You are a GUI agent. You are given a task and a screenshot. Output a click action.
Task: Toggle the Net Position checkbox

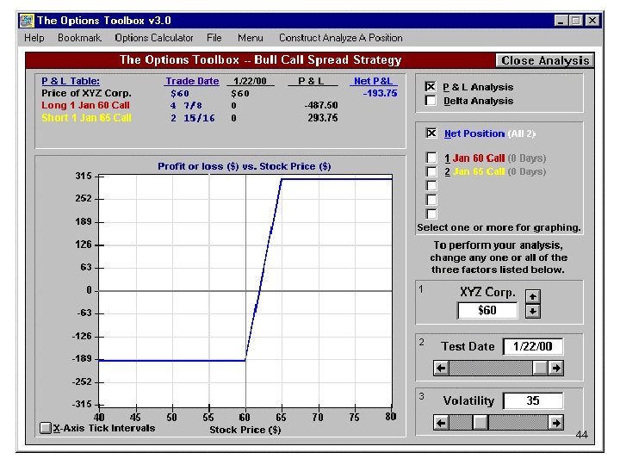point(431,133)
